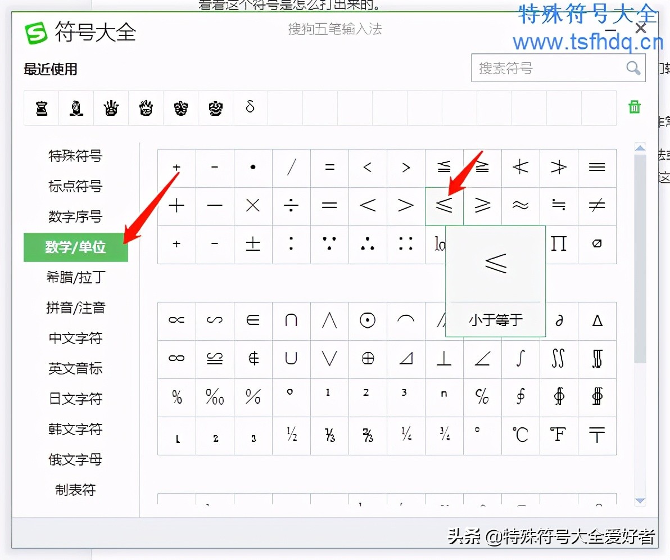The image size is (670, 560).
Task: Select the infinity ∞ symbol
Action: coord(176,359)
